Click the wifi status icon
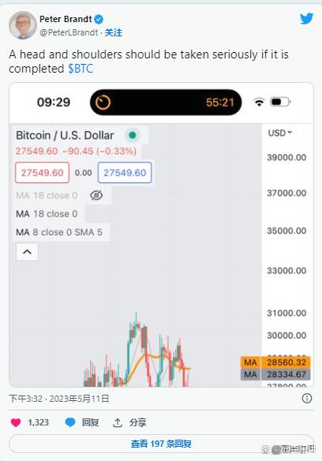This screenshot has width=322, height=461. coord(259,103)
